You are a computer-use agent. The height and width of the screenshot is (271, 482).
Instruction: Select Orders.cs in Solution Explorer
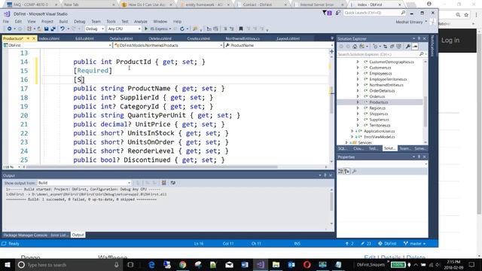coord(377,96)
